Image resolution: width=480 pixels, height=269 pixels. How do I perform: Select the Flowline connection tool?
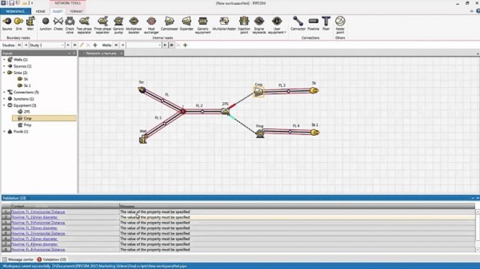(x=313, y=24)
